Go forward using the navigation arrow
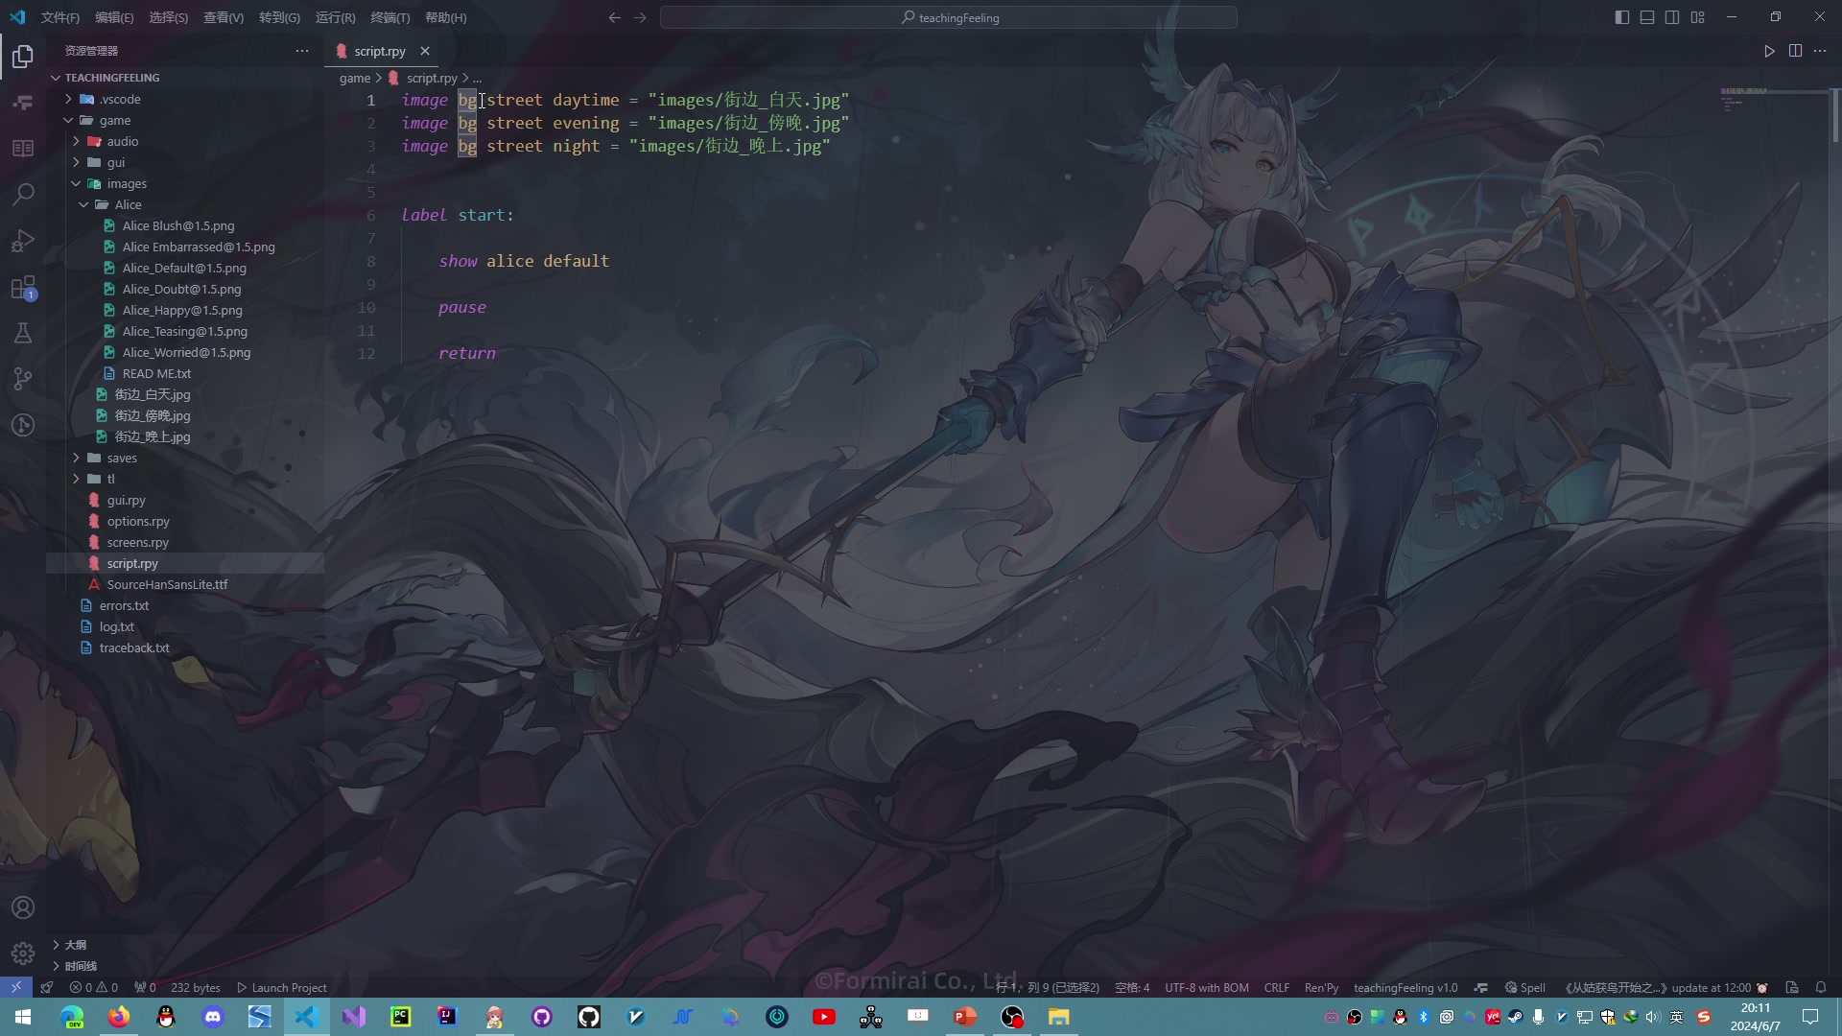The height and width of the screenshot is (1036, 1842). tap(640, 17)
